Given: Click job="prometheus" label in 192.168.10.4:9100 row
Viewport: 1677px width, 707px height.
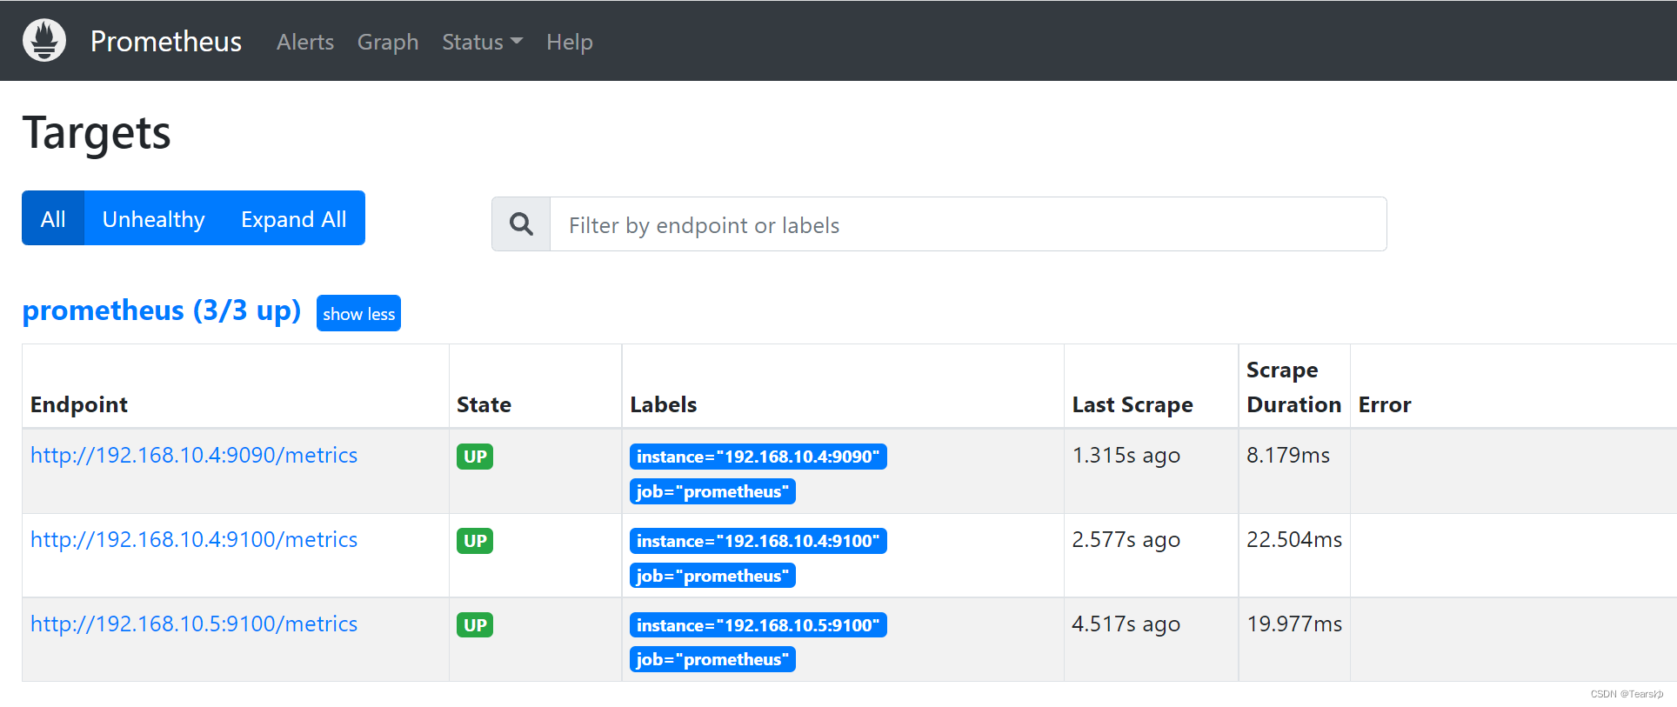Looking at the screenshot, I should [x=712, y=576].
